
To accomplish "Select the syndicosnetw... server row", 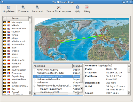I will pos(16,86).
